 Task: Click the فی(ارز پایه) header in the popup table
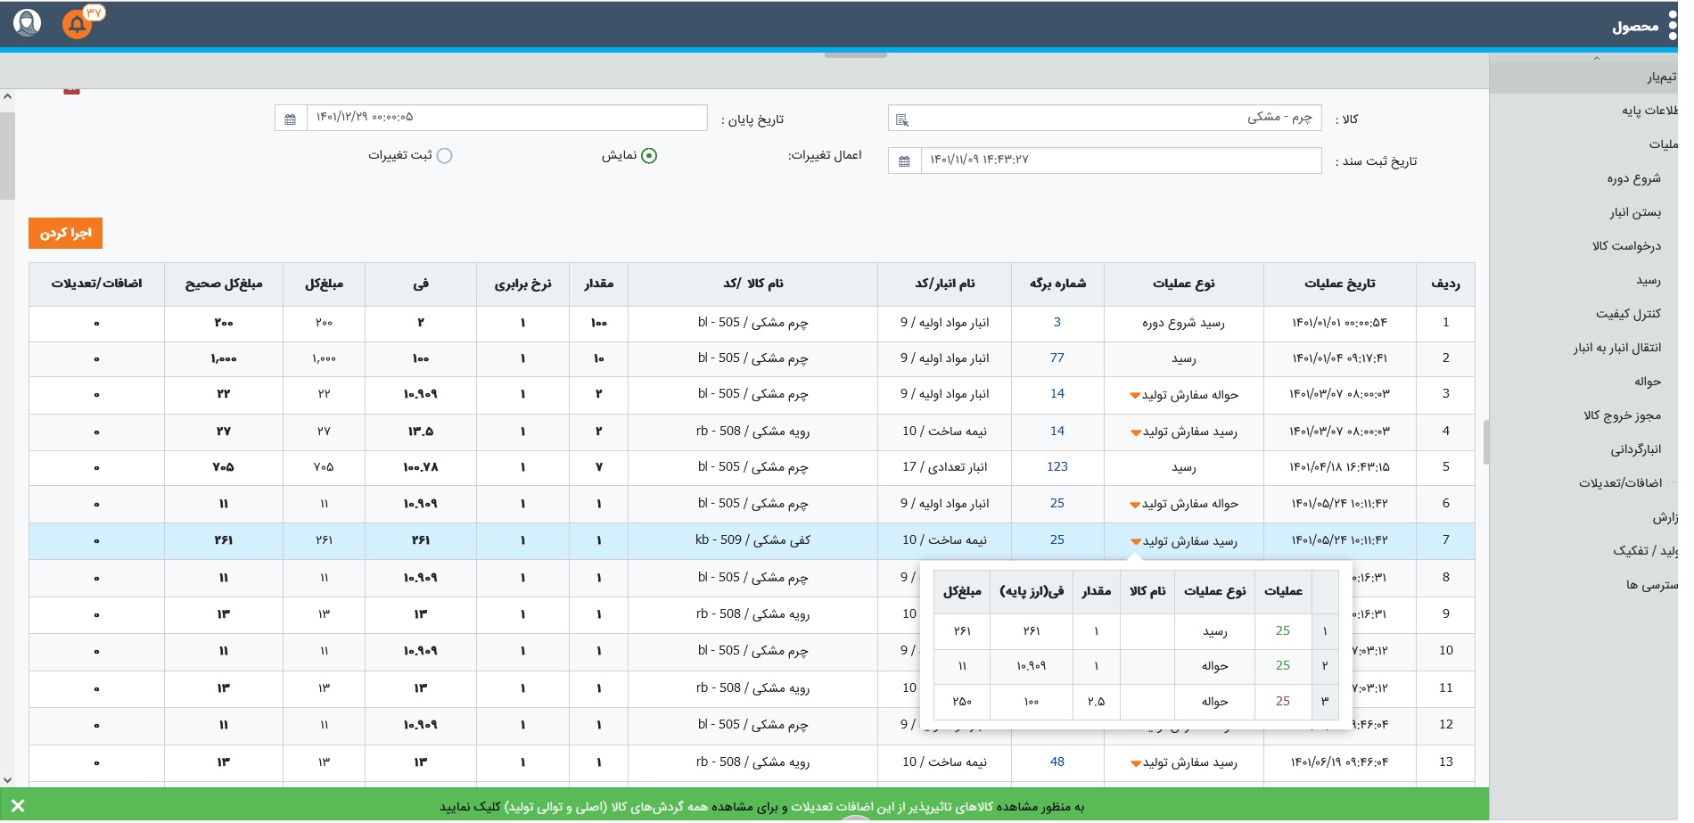1032,592
